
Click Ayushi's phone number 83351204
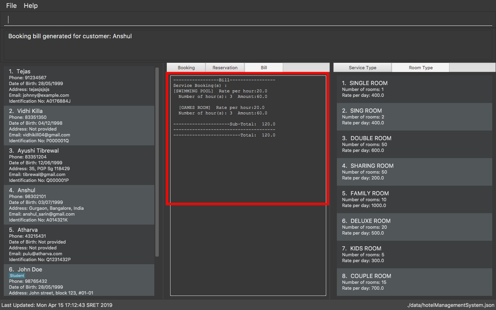coord(28,157)
